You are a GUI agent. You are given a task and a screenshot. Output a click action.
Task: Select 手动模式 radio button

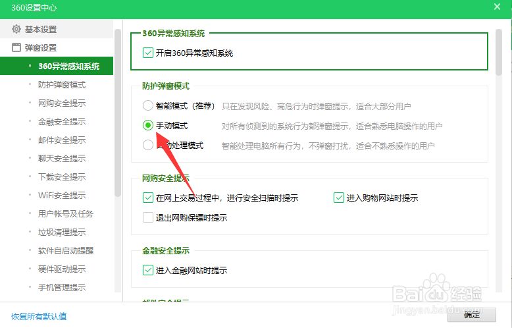click(x=148, y=125)
